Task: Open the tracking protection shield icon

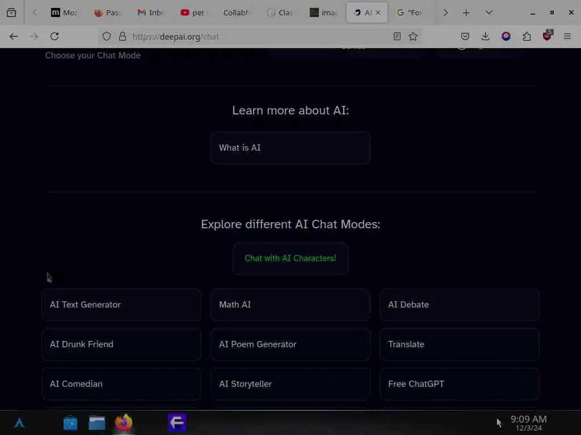Action: (107, 36)
